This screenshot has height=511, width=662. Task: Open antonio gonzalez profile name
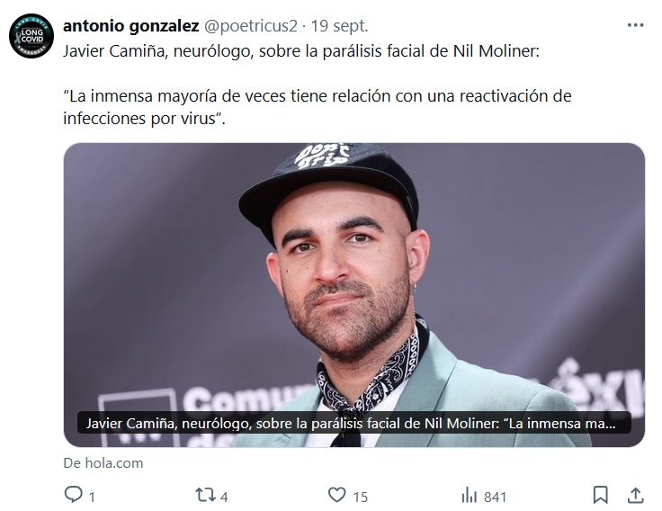tap(131, 26)
